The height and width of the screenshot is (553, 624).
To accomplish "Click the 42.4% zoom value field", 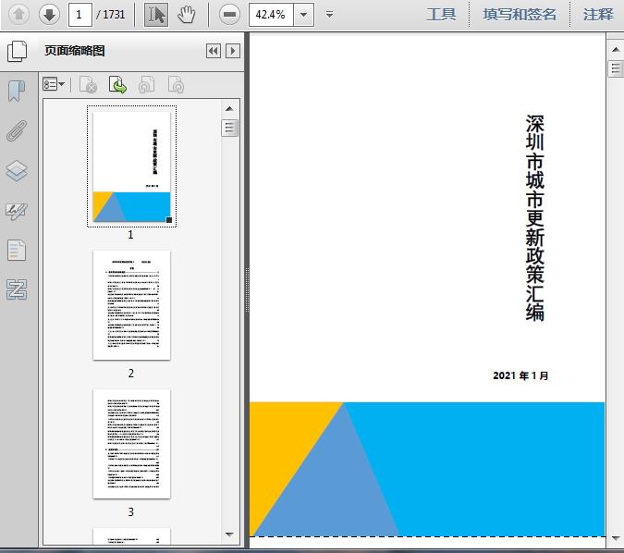I will pyautogui.click(x=271, y=15).
